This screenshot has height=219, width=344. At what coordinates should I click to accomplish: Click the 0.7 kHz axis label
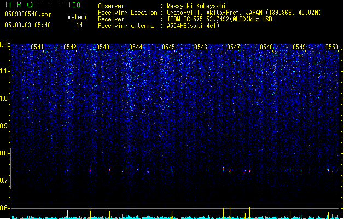click(4, 181)
